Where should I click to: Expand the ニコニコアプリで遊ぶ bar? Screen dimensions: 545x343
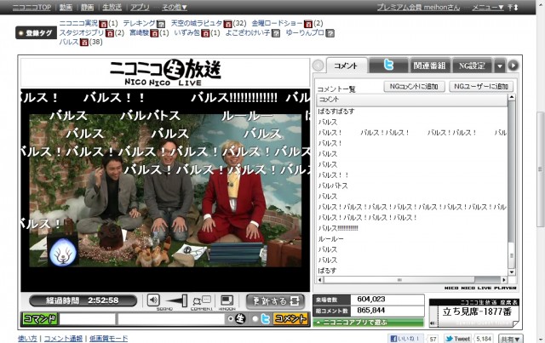point(369,323)
